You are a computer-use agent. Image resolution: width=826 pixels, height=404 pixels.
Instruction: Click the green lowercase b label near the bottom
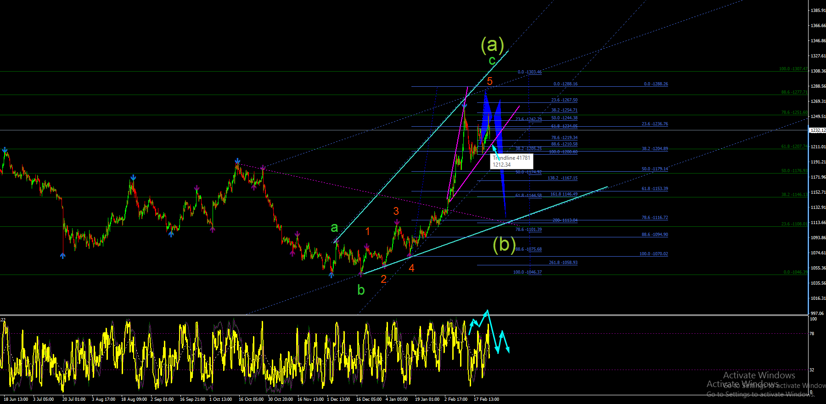coord(361,290)
